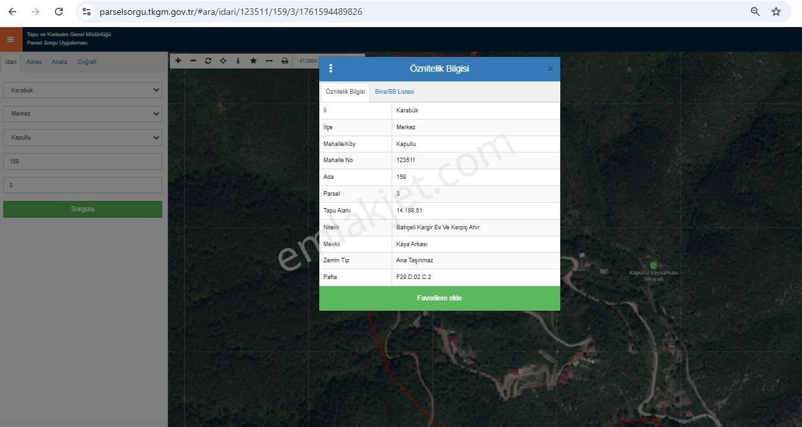802x427 pixels.
Task: Open the three-dot menu in Öznitelik Bilgisi
Action: point(331,68)
